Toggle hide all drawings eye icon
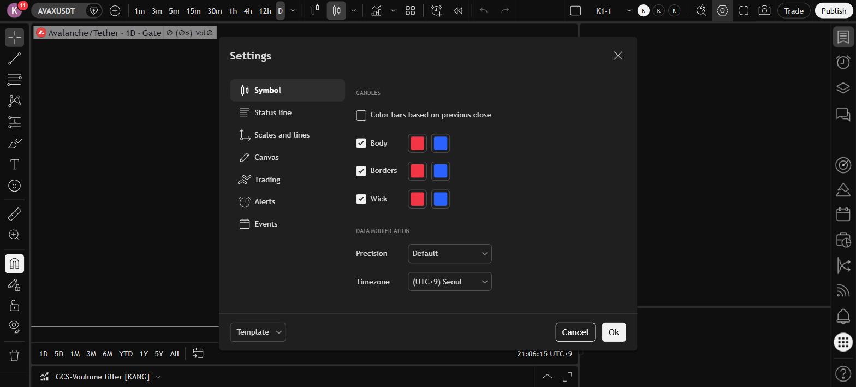This screenshot has height=387, width=856. pos(14,326)
